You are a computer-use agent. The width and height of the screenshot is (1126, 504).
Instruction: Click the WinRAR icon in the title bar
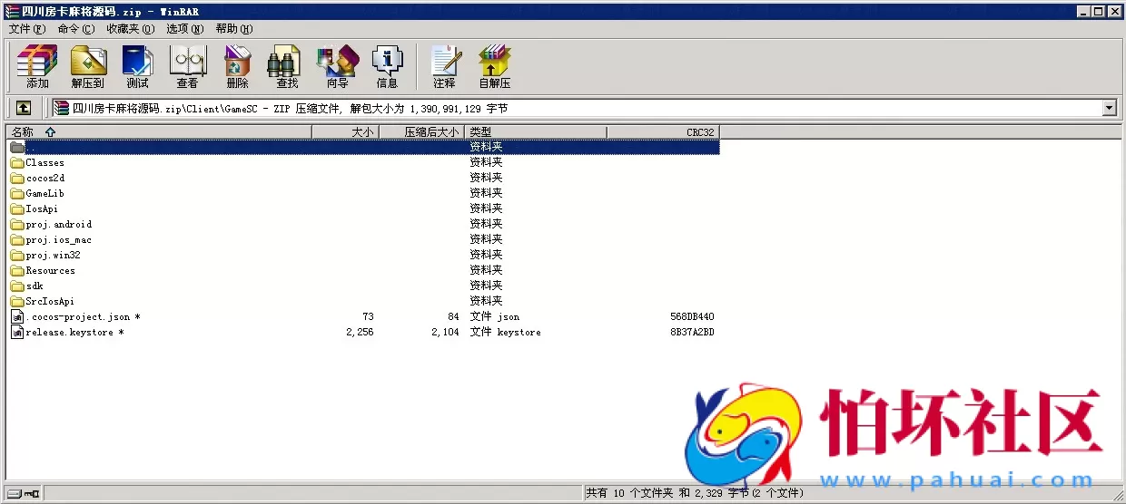pyautogui.click(x=11, y=11)
